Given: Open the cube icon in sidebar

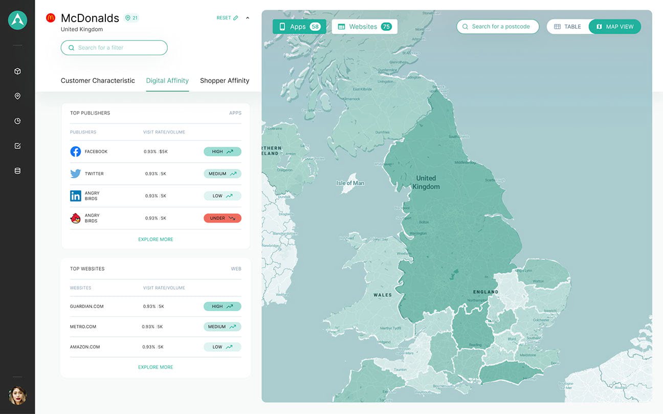Looking at the screenshot, I should point(17,71).
